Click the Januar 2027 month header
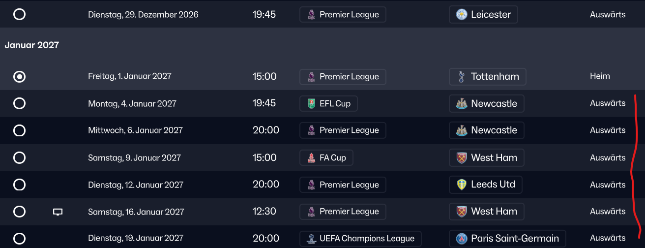Image resolution: width=645 pixels, height=248 pixels. coord(32,45)
